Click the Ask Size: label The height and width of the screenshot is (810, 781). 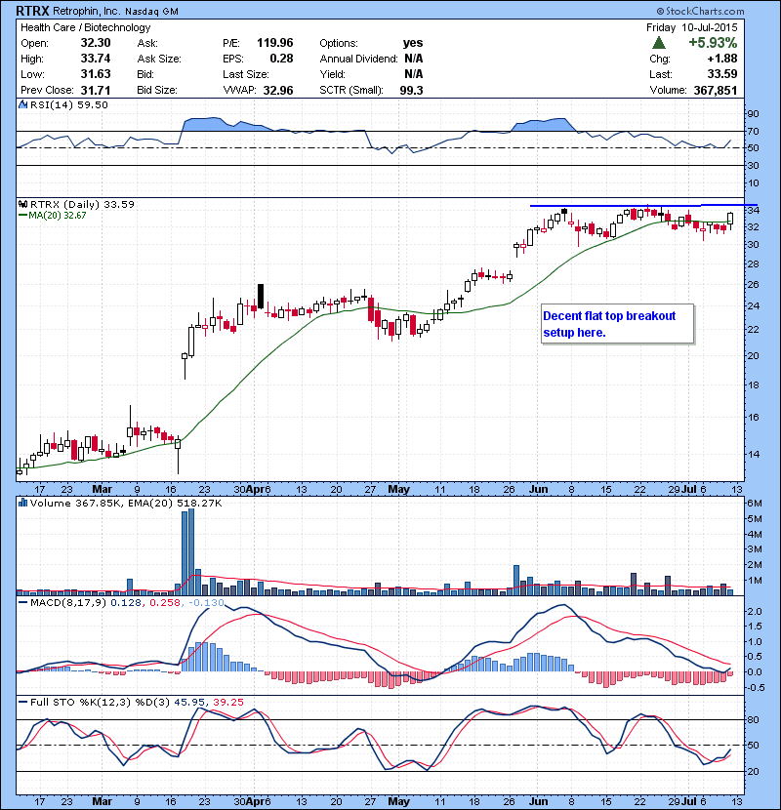[159, 59]
